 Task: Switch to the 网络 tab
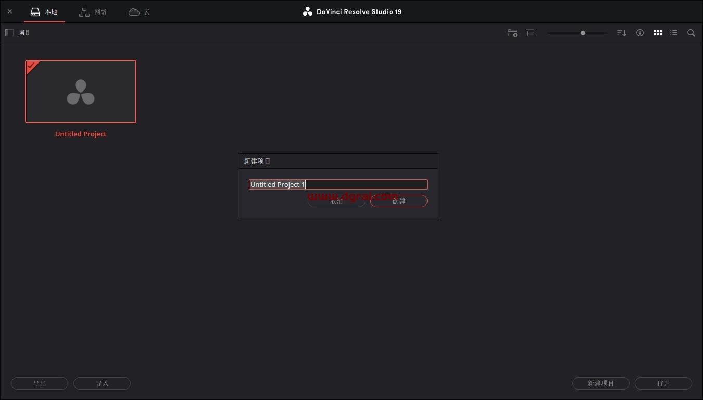pos(93,11)
